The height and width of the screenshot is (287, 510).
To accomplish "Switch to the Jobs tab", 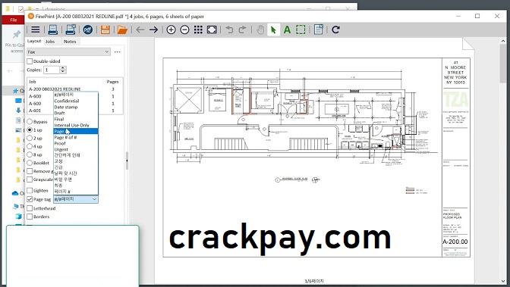I will tap(50, 42).
